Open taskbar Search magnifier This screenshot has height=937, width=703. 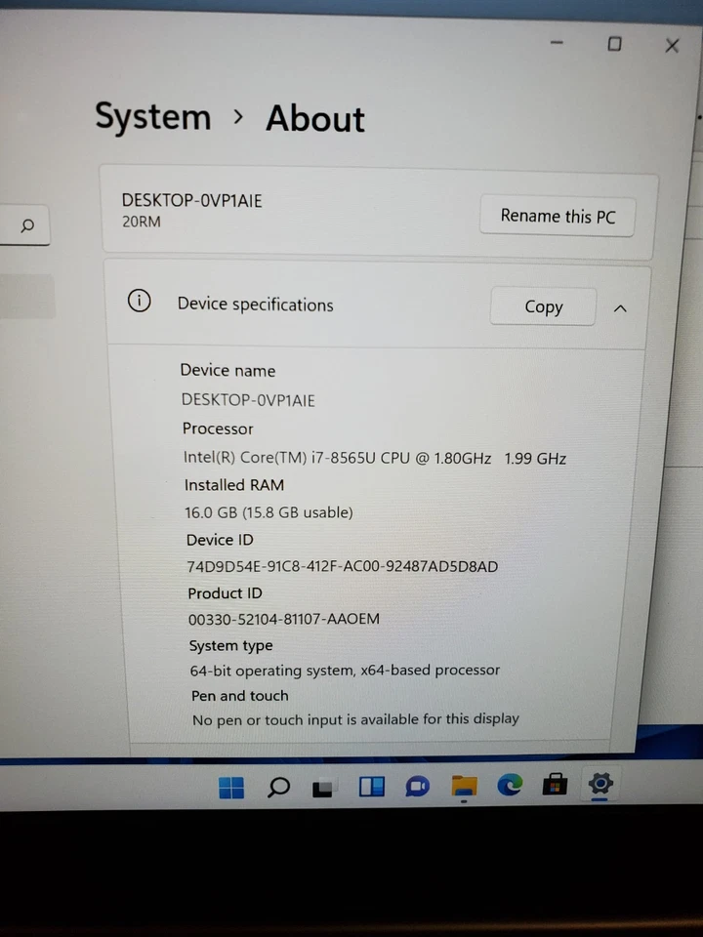tap(278, 787)
